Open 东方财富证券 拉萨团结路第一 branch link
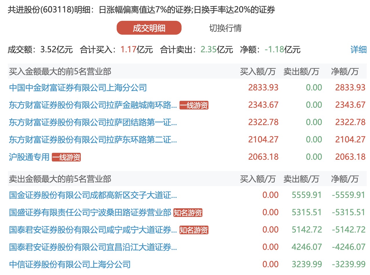This screenshot has width=370, height=275. 93,122
